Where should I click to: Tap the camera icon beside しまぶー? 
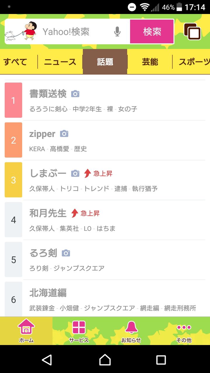point(75,174)
